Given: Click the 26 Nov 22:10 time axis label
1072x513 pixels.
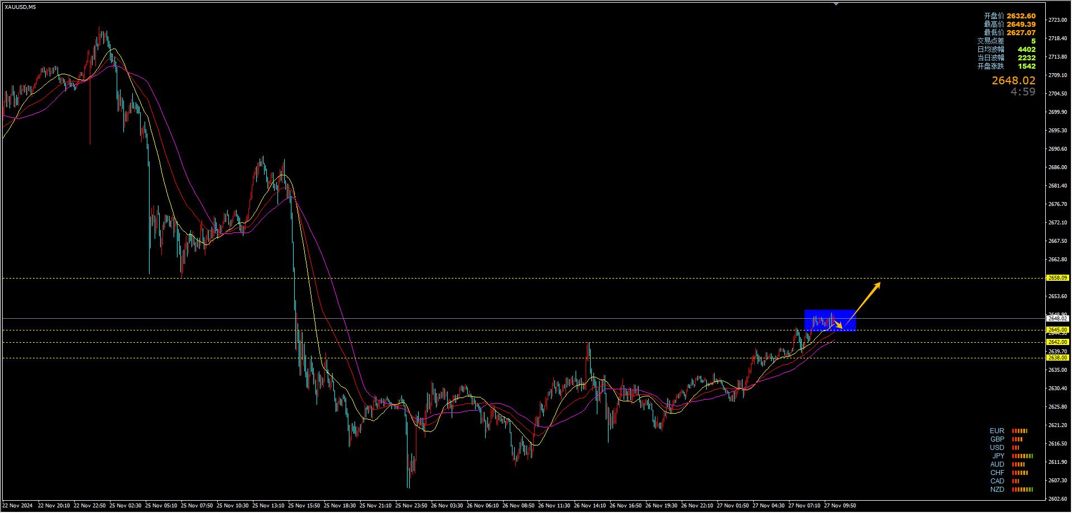Looking at the screenshot, I should tap(697, 506).
